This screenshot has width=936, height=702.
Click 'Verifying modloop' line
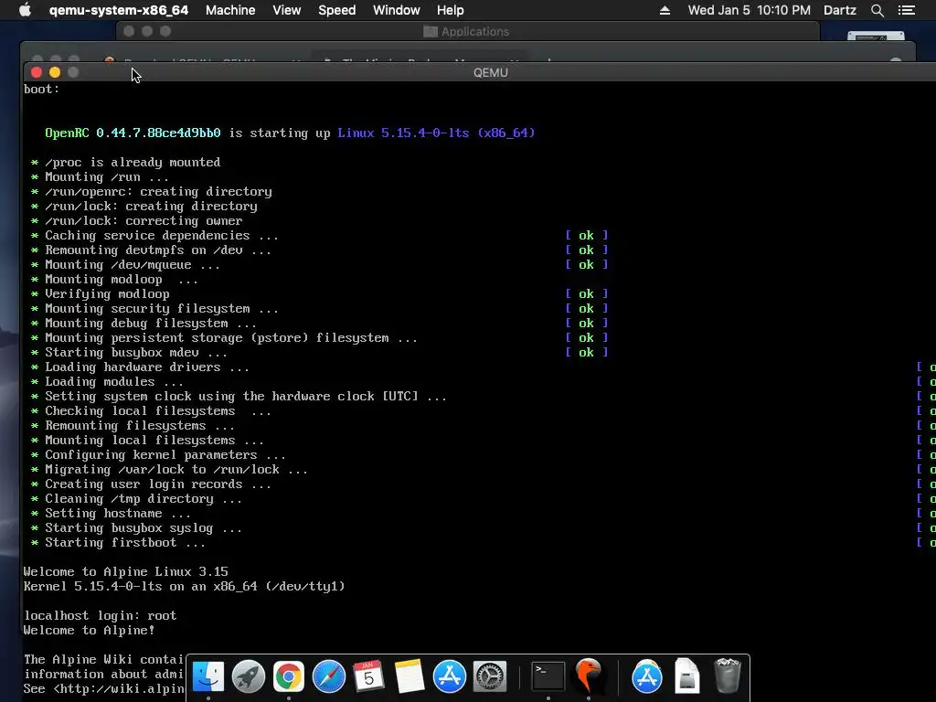pyautogui.click(x=107, y=293)
